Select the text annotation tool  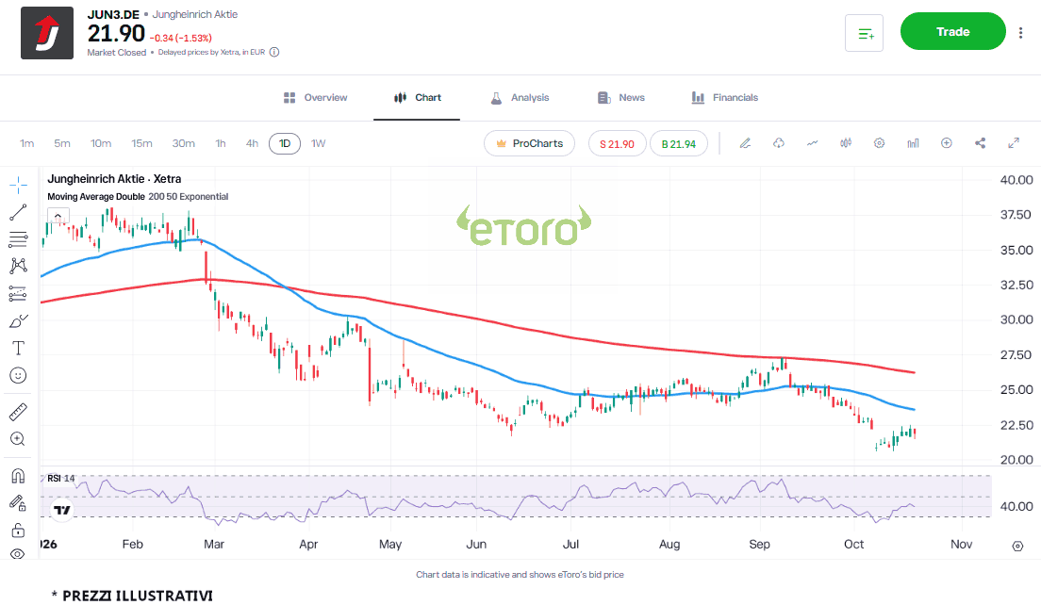[18, 349]
